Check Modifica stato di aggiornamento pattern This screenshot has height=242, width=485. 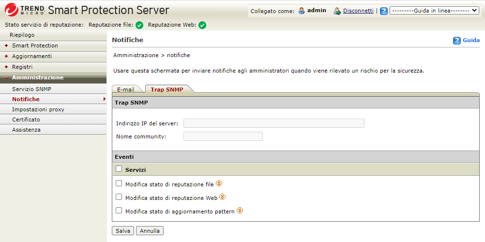(119, 211)
